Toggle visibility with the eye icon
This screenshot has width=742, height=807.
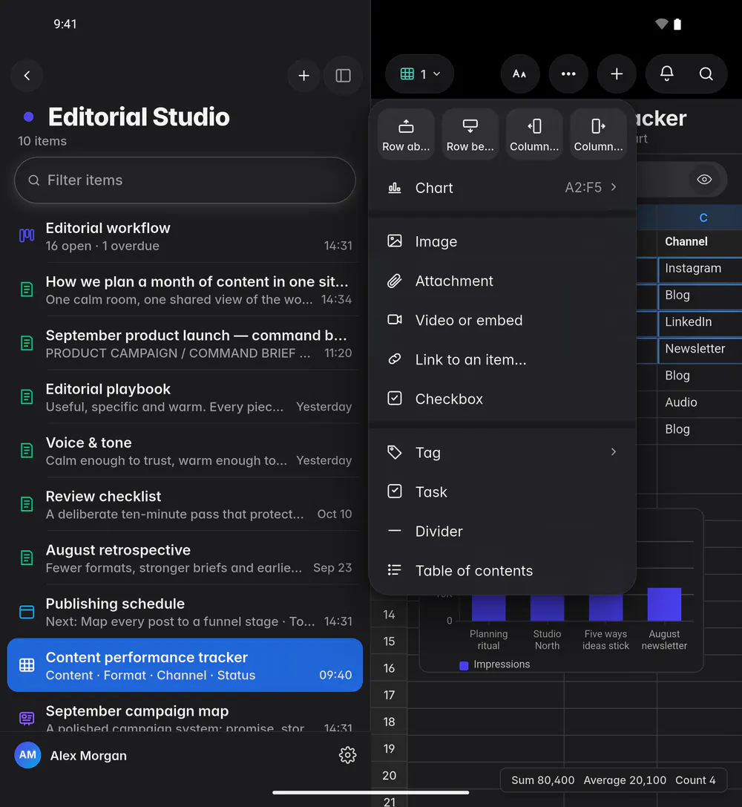click(x=704, y=180)
